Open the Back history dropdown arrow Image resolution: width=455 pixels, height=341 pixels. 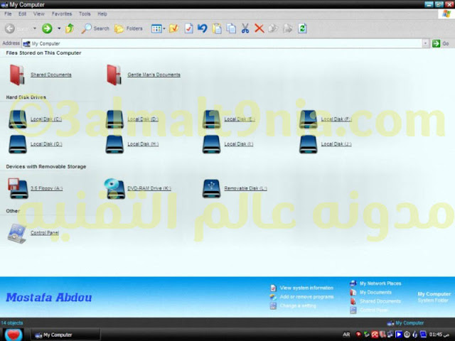[35, 28]
